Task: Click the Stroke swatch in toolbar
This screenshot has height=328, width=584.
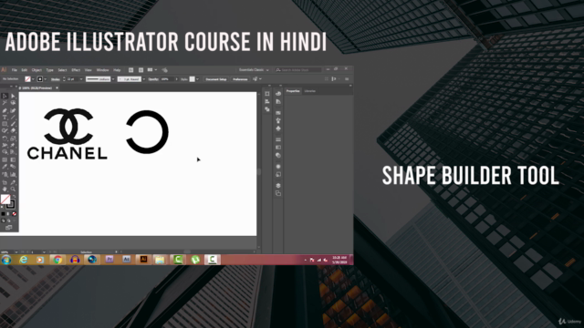Action: [x=10, y=204]
